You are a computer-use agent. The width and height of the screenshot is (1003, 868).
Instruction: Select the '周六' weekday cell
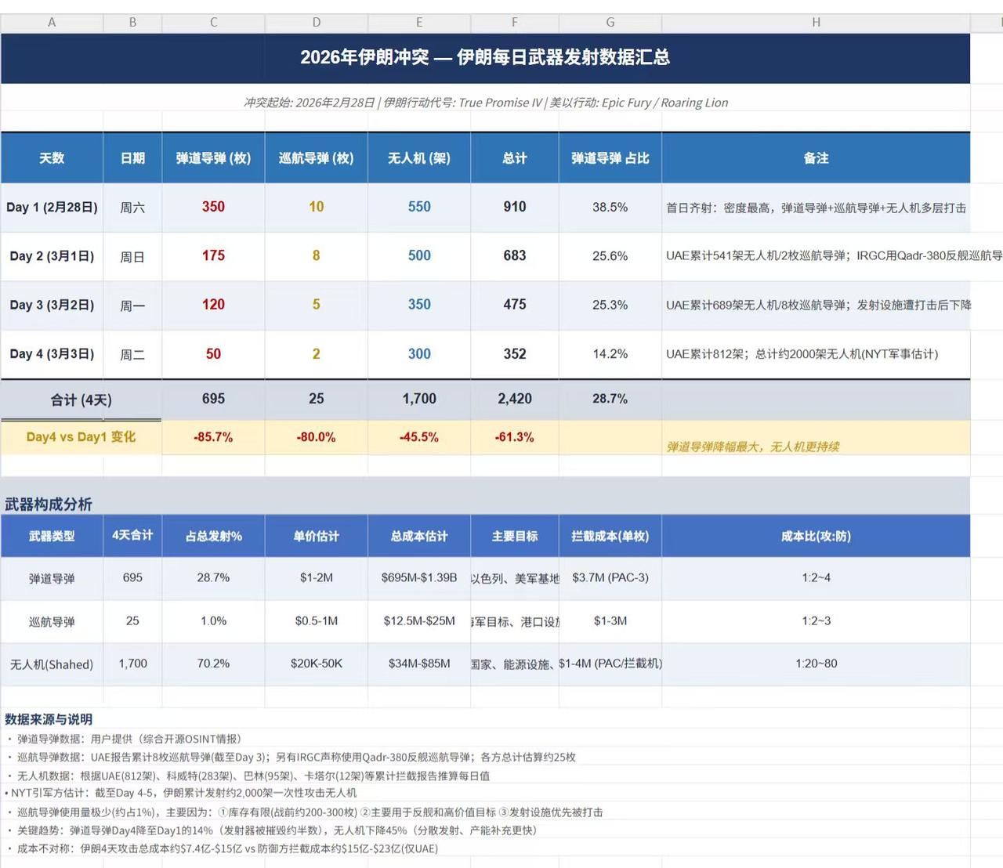pyautogui.click(x=132, y=207)
